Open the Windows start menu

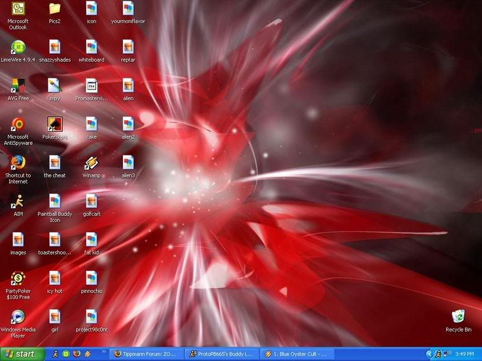[23, 354]
